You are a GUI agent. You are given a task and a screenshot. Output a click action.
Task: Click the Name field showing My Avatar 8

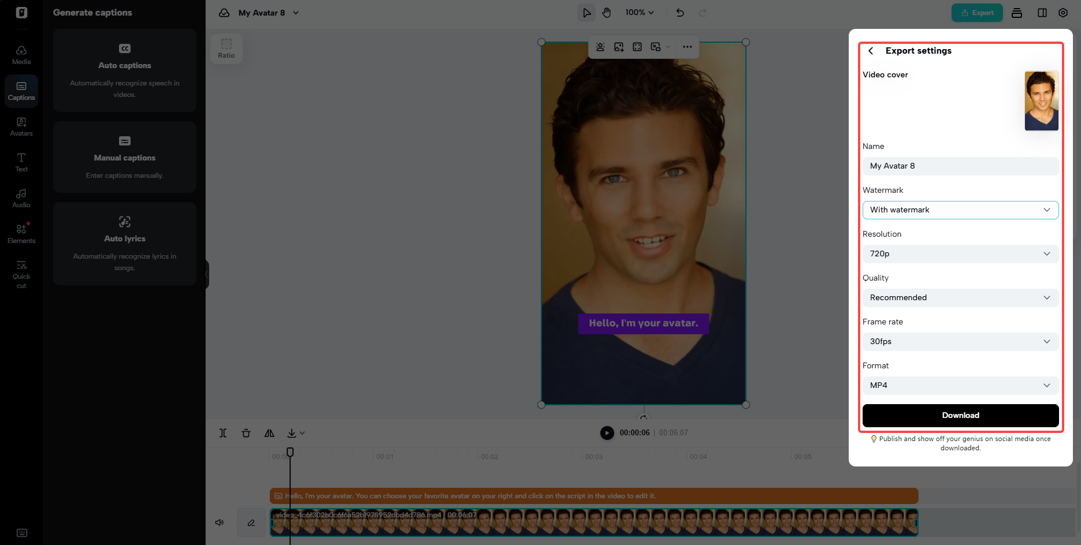pyautogui.click(x=960, y=166)
